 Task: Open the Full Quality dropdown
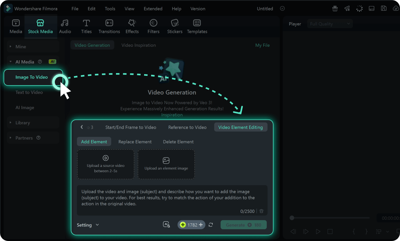tap(330, 24)
